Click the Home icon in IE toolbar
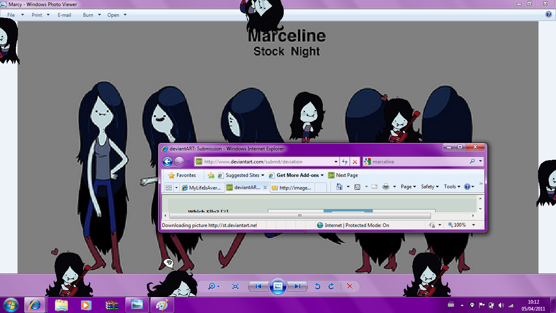Image resolution: width=556 pixels, height=313 pixels. click(339, 187)
